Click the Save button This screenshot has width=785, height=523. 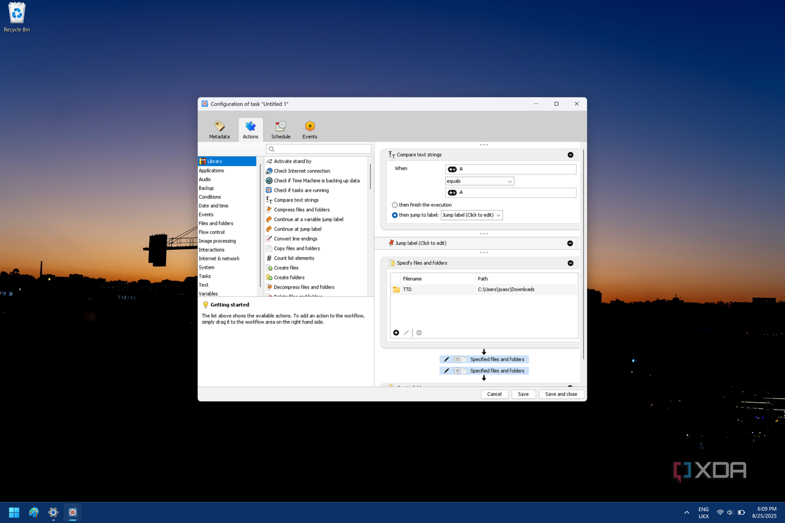pyautogui.click(x=523, y=394)
